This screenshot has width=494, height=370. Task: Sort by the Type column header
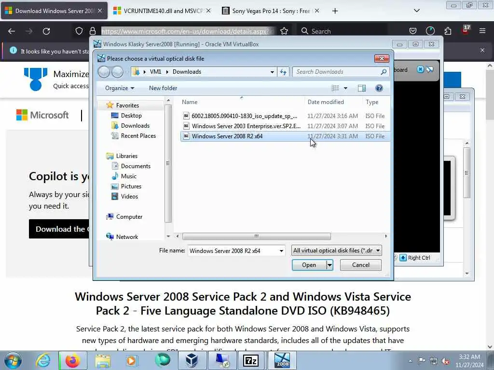click(376, 102)
